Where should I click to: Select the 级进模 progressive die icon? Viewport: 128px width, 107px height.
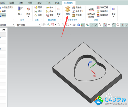[77, 7]
